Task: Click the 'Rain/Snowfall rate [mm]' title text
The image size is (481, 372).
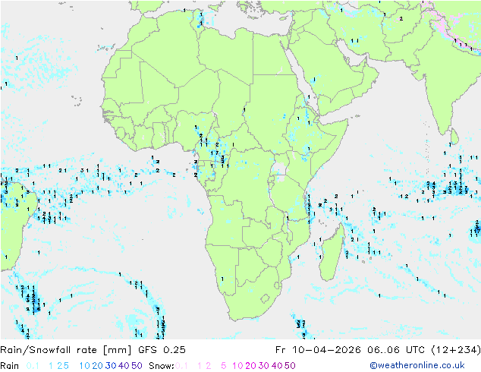Action: [x=66, y=350]
